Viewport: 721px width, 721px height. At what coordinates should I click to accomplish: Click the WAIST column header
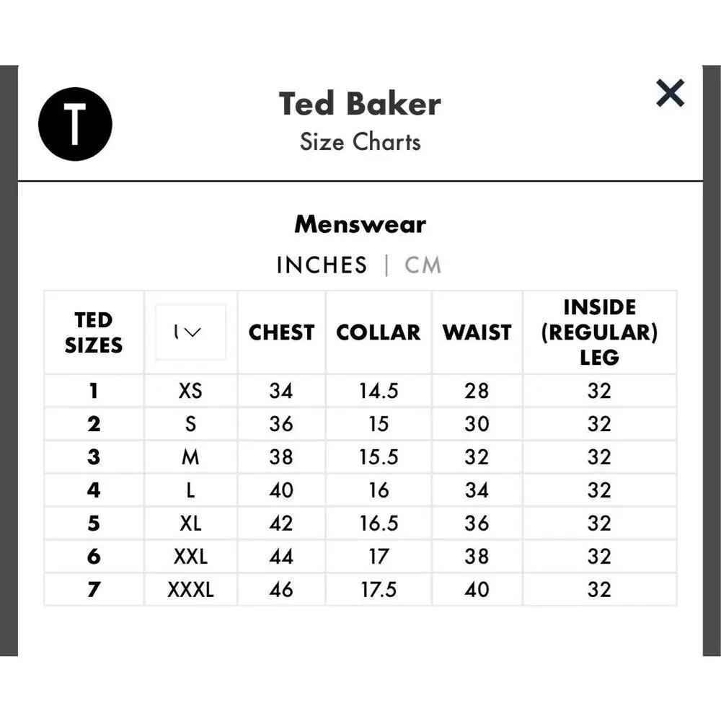477,332
